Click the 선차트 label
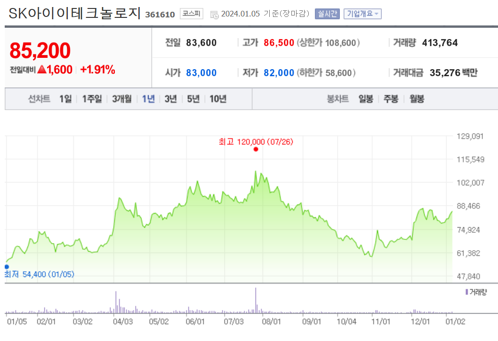The height and width of the screenshot is (341, 498). 39,99
